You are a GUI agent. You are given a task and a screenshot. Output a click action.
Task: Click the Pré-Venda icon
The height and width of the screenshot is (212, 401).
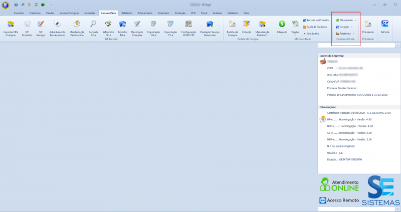[367, 26]
